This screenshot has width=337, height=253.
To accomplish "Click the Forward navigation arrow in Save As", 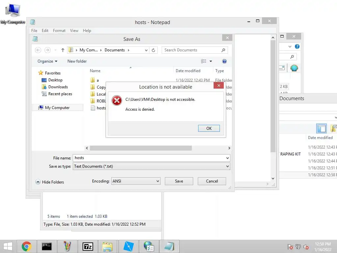I will tap(47, 50).
